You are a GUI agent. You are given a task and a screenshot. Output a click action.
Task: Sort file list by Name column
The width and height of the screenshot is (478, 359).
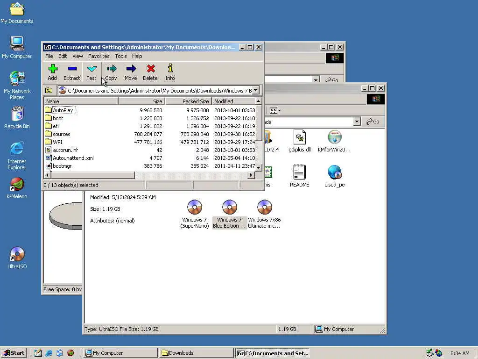(81, 101)
